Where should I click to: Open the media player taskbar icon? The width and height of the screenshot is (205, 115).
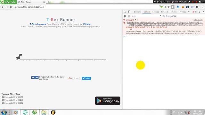(x=16, y=112)
